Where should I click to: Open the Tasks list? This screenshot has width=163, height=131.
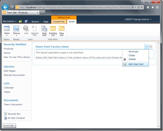click(x=7, y=92)
